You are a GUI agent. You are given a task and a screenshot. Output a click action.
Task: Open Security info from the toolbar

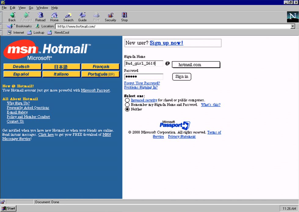point(111,17)
